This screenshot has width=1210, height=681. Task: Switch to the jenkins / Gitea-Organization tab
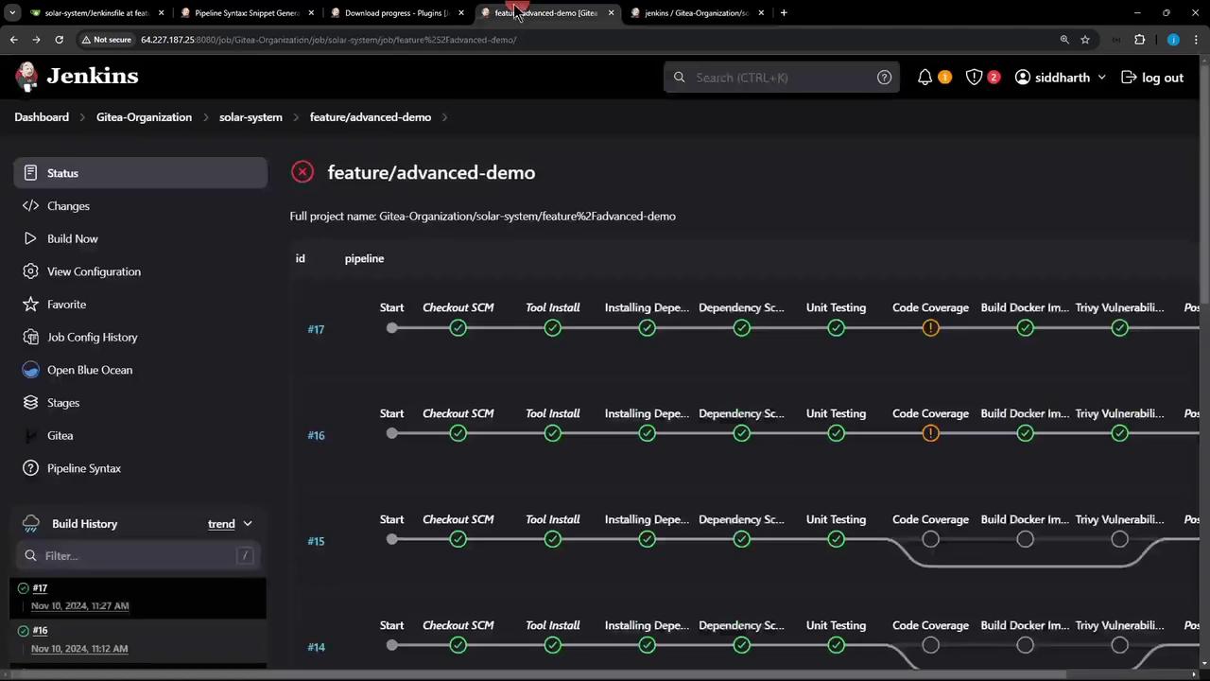point(698,13)
